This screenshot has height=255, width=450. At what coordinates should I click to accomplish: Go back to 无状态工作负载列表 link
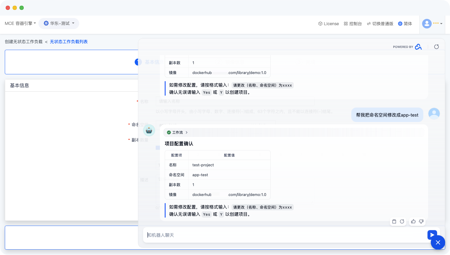pos(69,42)
